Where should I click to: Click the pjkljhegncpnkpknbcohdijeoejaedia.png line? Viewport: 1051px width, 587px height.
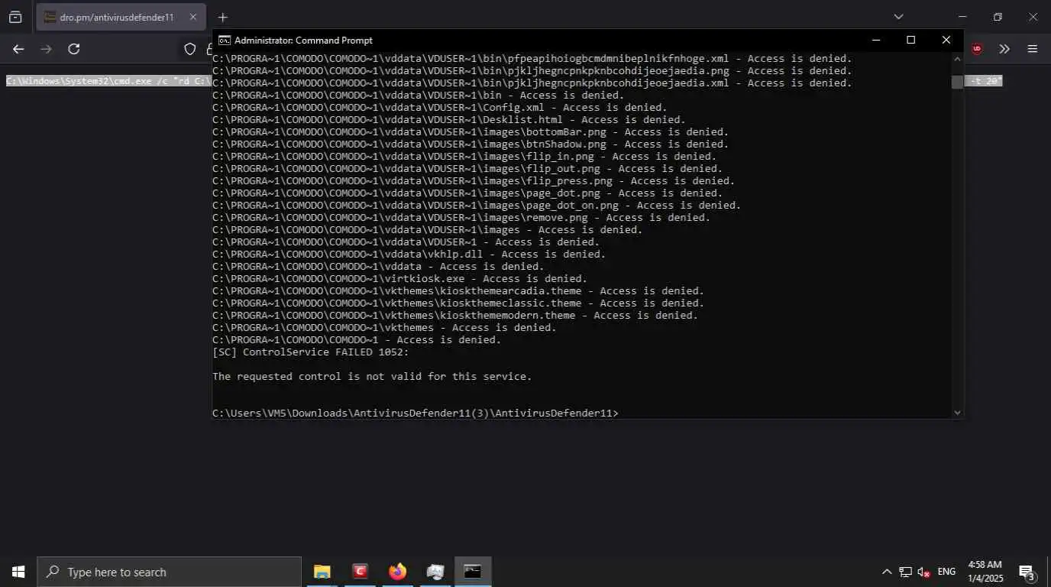532,71
